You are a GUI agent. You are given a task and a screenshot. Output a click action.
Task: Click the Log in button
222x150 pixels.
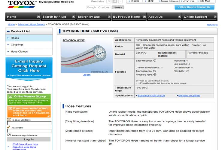(29, 139)
